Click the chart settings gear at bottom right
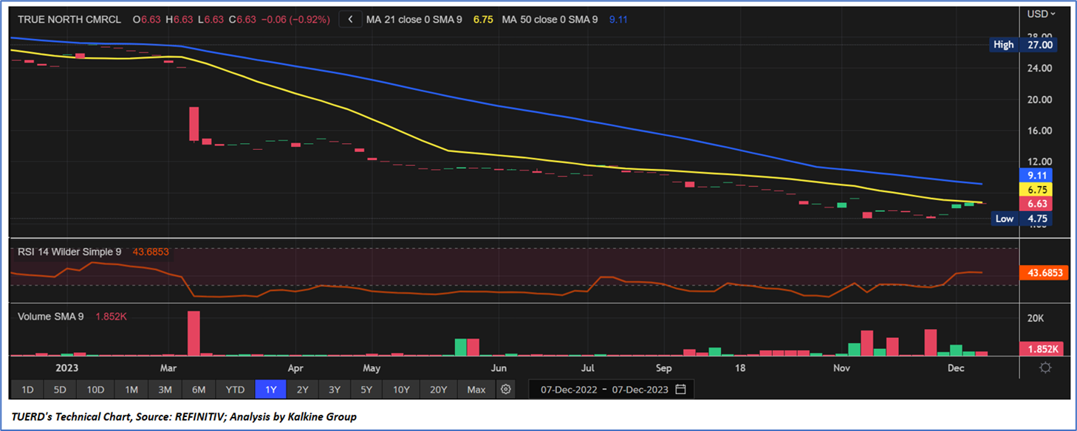This screenshot has height=431, width=1077. pyautogui.click(x=1045, y=368)
